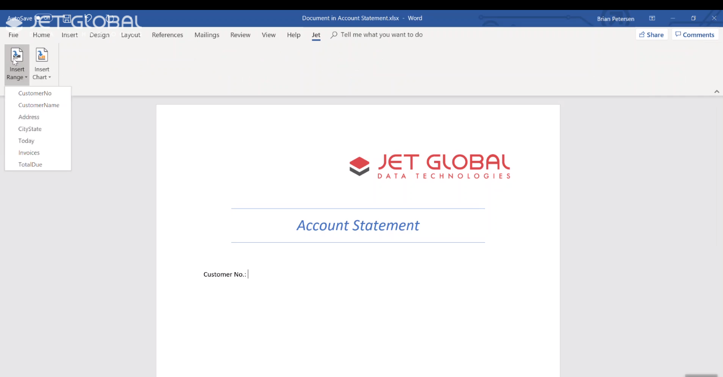Viewport: 723px width, 377px height.
Task: Click the Save icon in title bar
Action: pos(67,19)
